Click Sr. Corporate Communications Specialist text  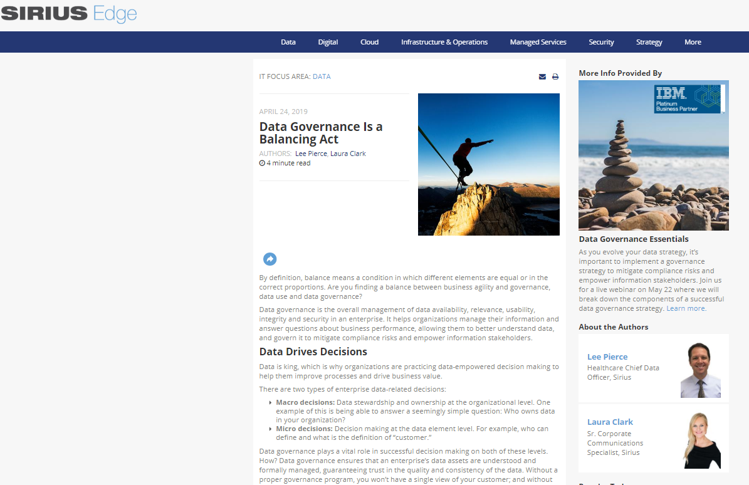pos(615,443)
